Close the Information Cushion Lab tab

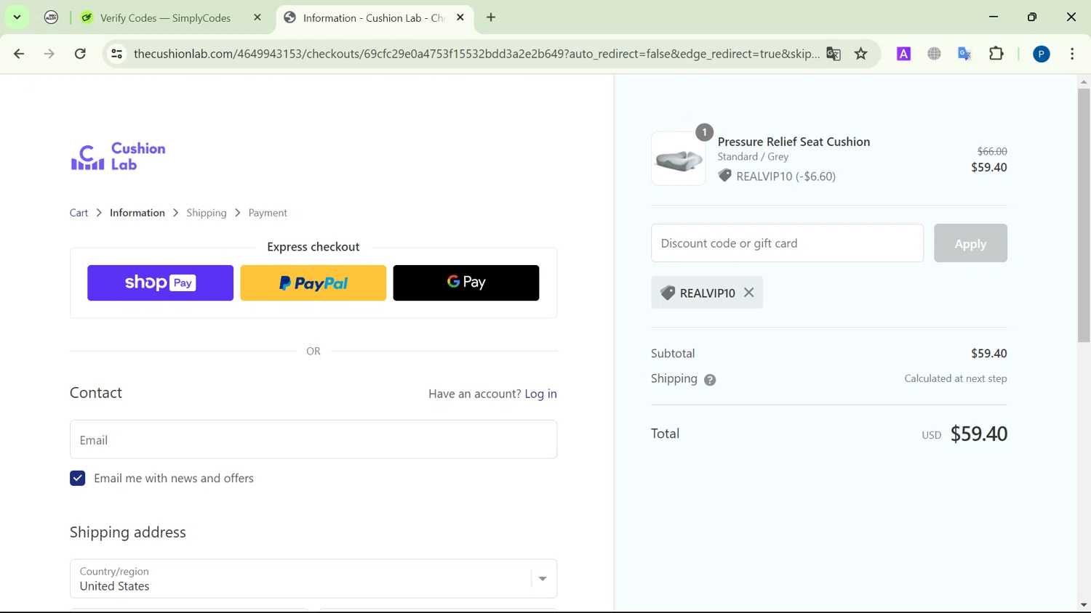click(460, 17)
